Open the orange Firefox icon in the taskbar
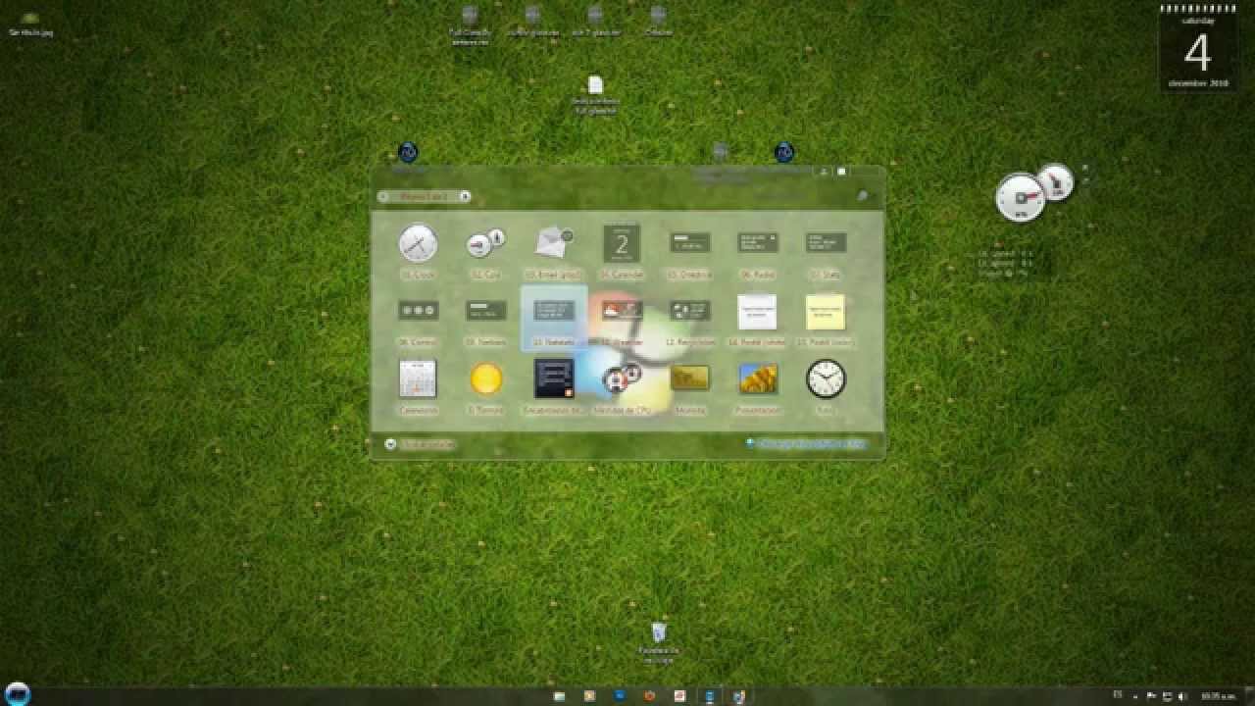 pos(649,696)
